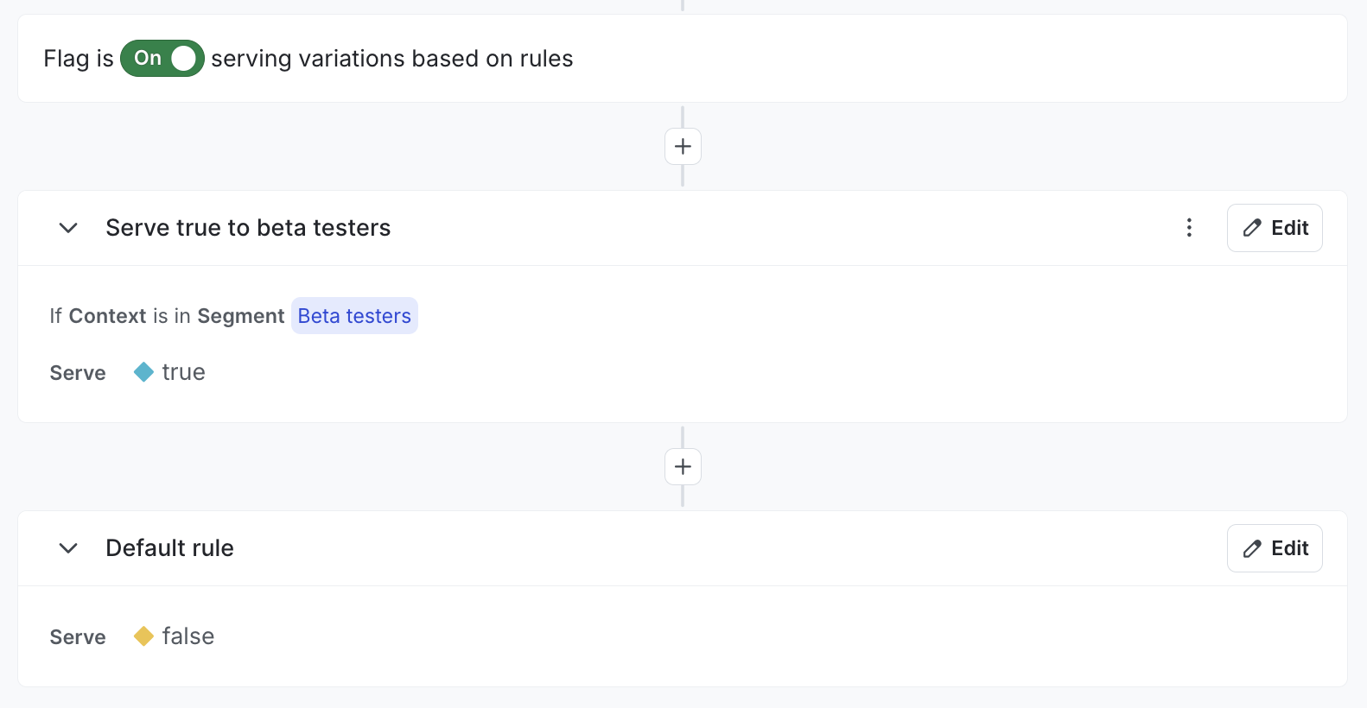Image resolution: width=1367 pixels, height=708 pixels.
Task: Click the On label inside the flag switch
Action: tap(147, 58)
